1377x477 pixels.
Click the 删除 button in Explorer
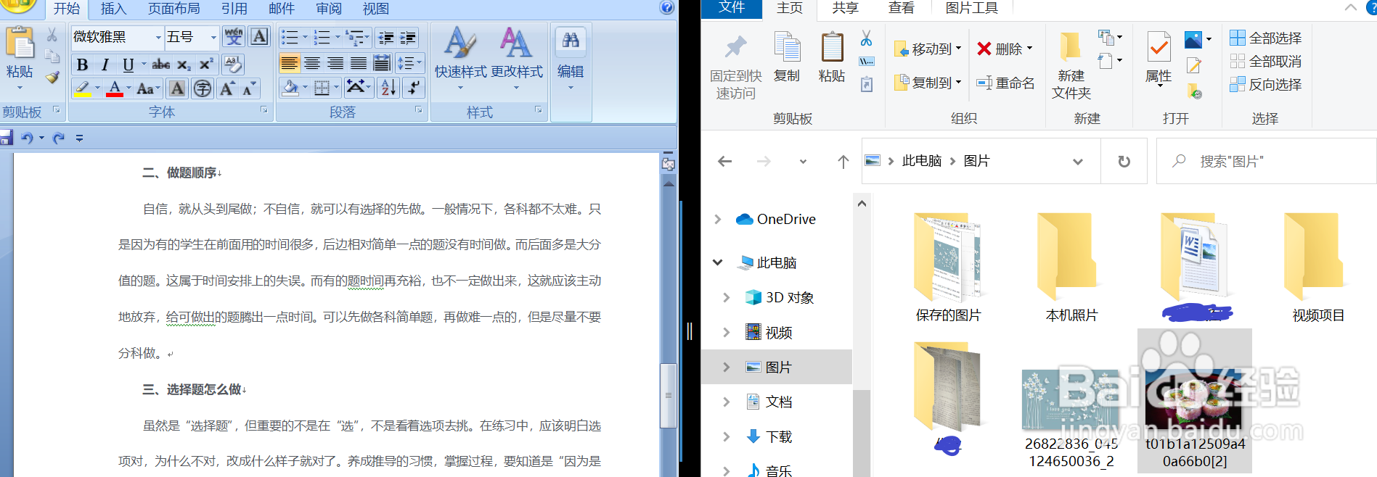(x=1005, y=49)
